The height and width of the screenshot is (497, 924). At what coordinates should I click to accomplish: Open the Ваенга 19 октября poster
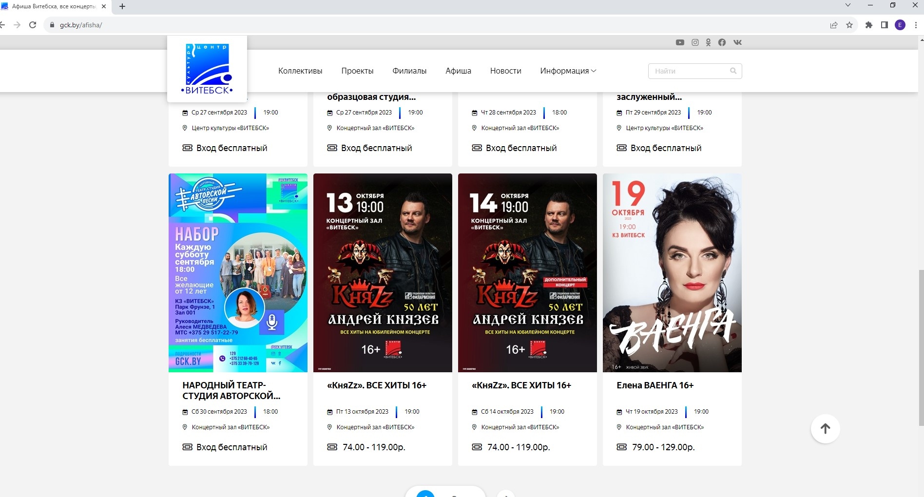[672, 273]
